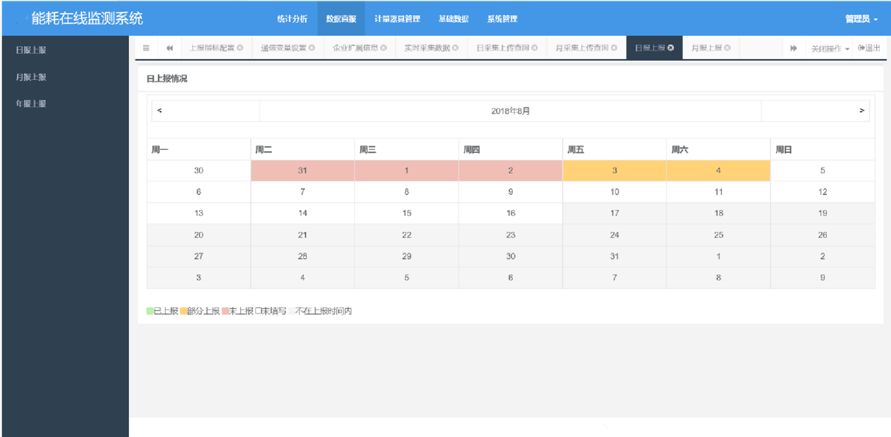
Task: Close the 上报指标配置 tab via its x icon
Action: click(x=240, y=48)
